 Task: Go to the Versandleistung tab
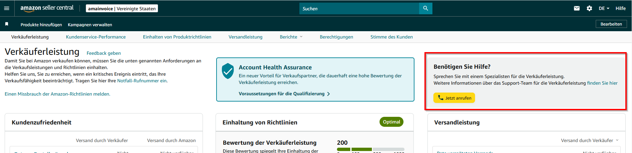coord(245,37)
